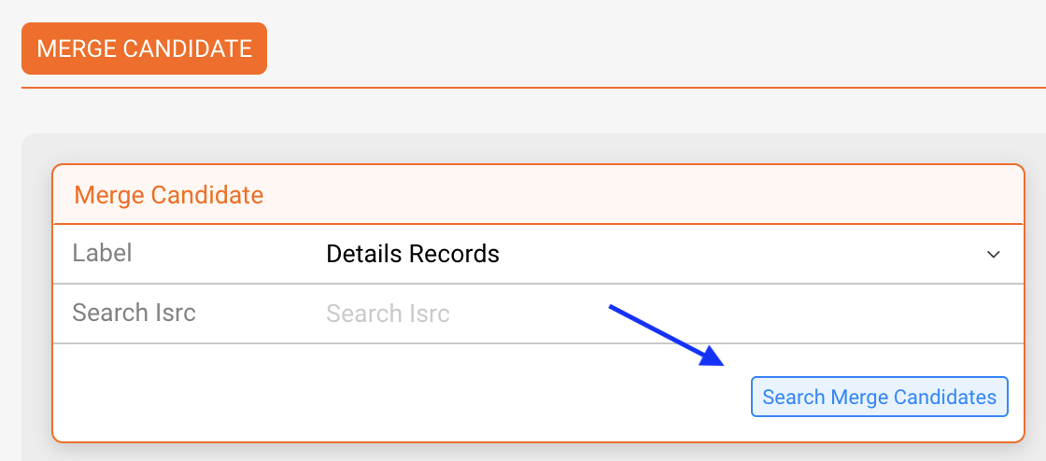This screenshot has height=461, width=1046.
Task: Click the Search Isrc field caption
Action: click(134, 313)
